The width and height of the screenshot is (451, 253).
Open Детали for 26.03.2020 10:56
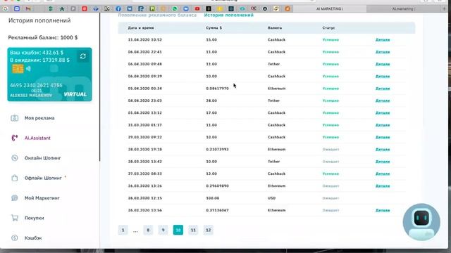pos(383,210)
